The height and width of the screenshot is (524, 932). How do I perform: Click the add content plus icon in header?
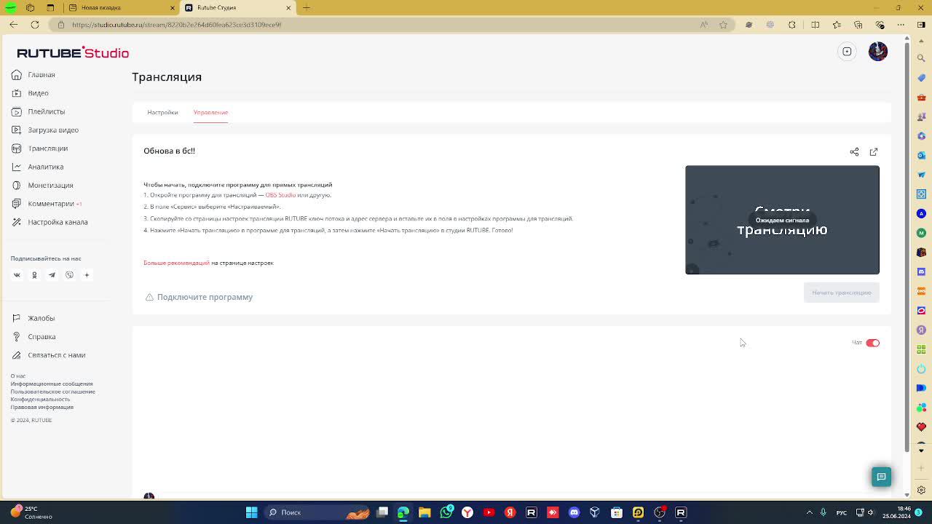point(847,52)
